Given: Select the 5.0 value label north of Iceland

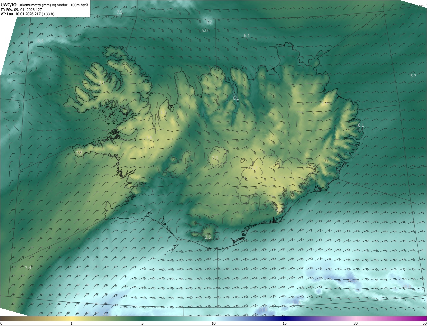Looking at the screenshot, I should click(x=204, y=30).
